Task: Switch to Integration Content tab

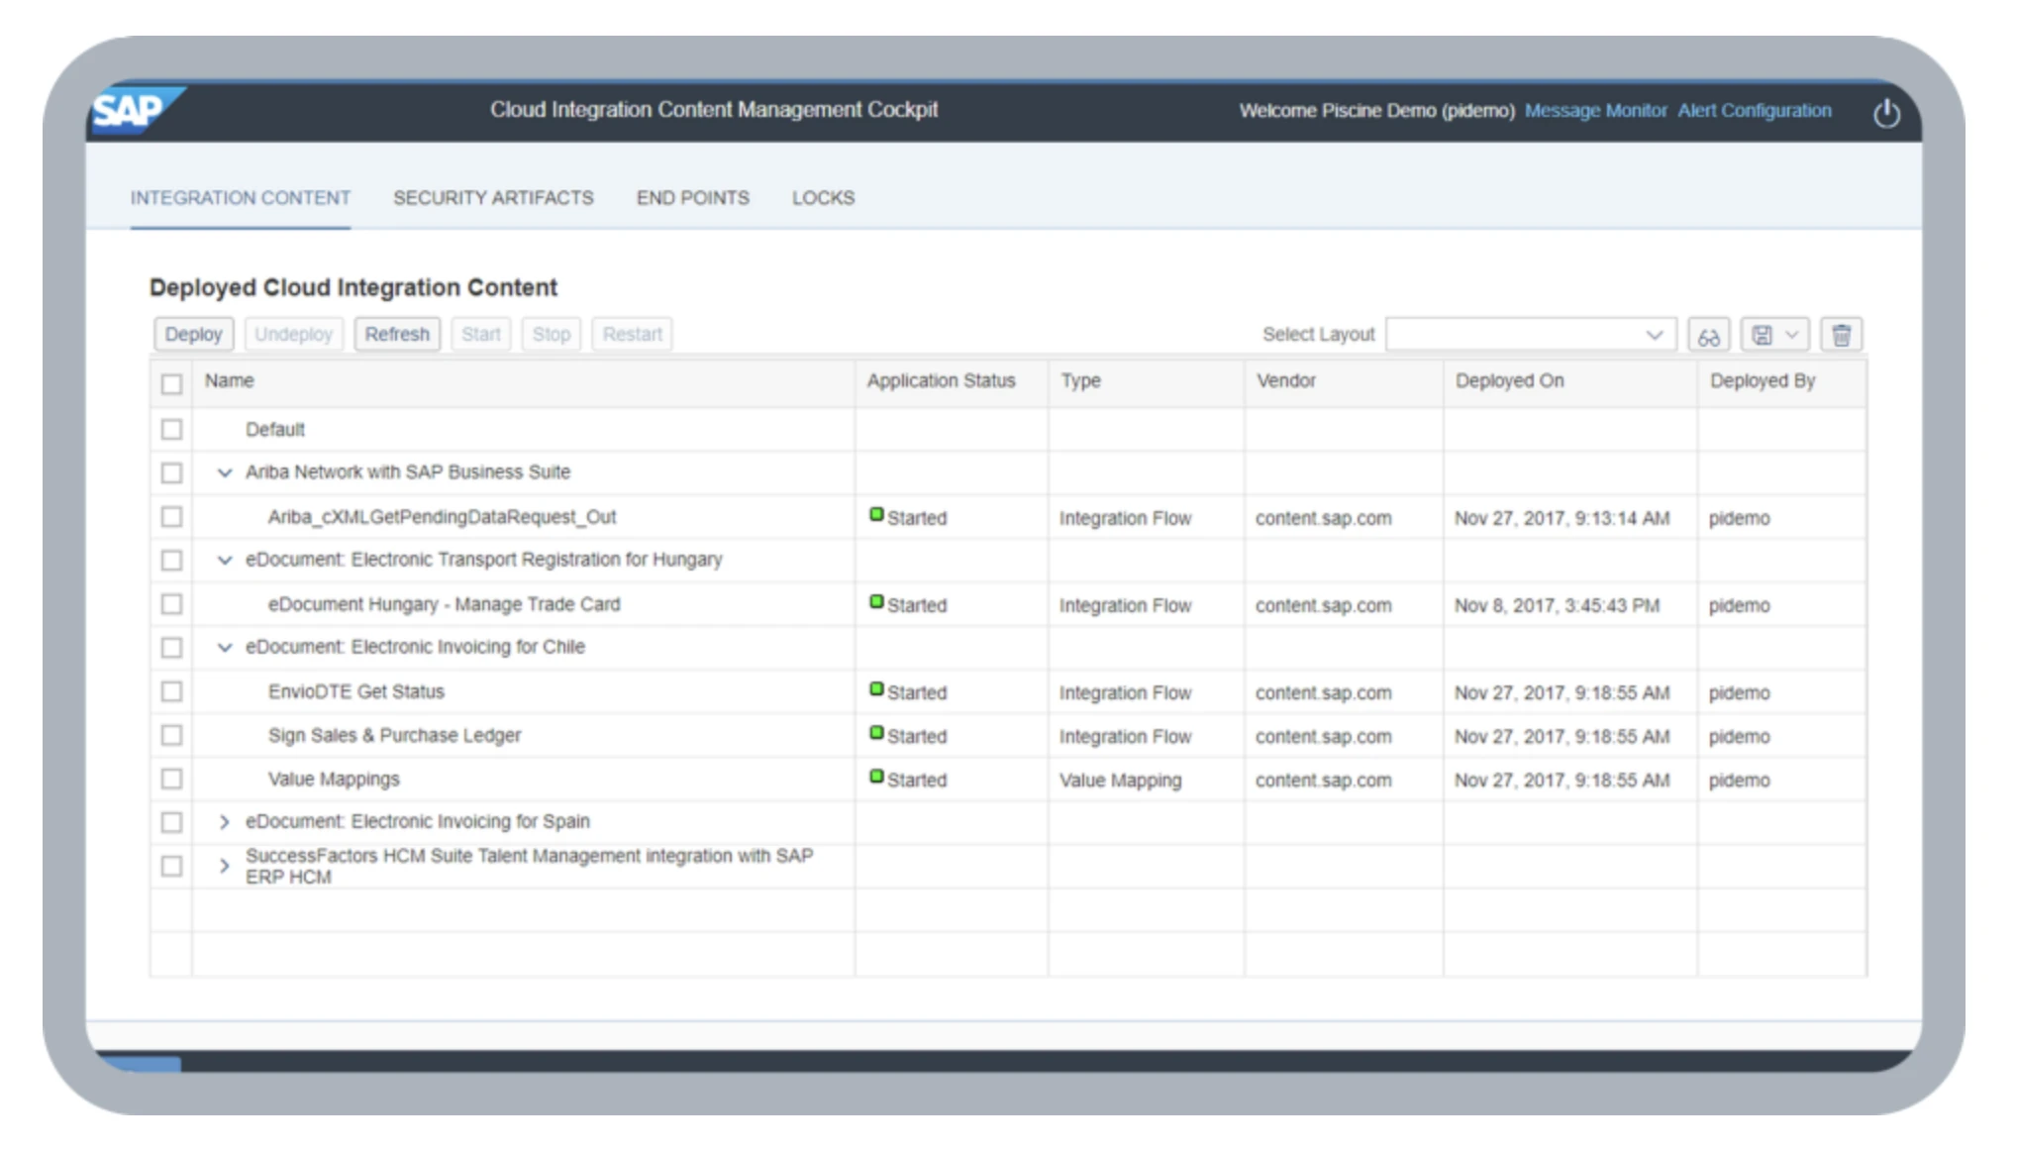Action: 241,198
